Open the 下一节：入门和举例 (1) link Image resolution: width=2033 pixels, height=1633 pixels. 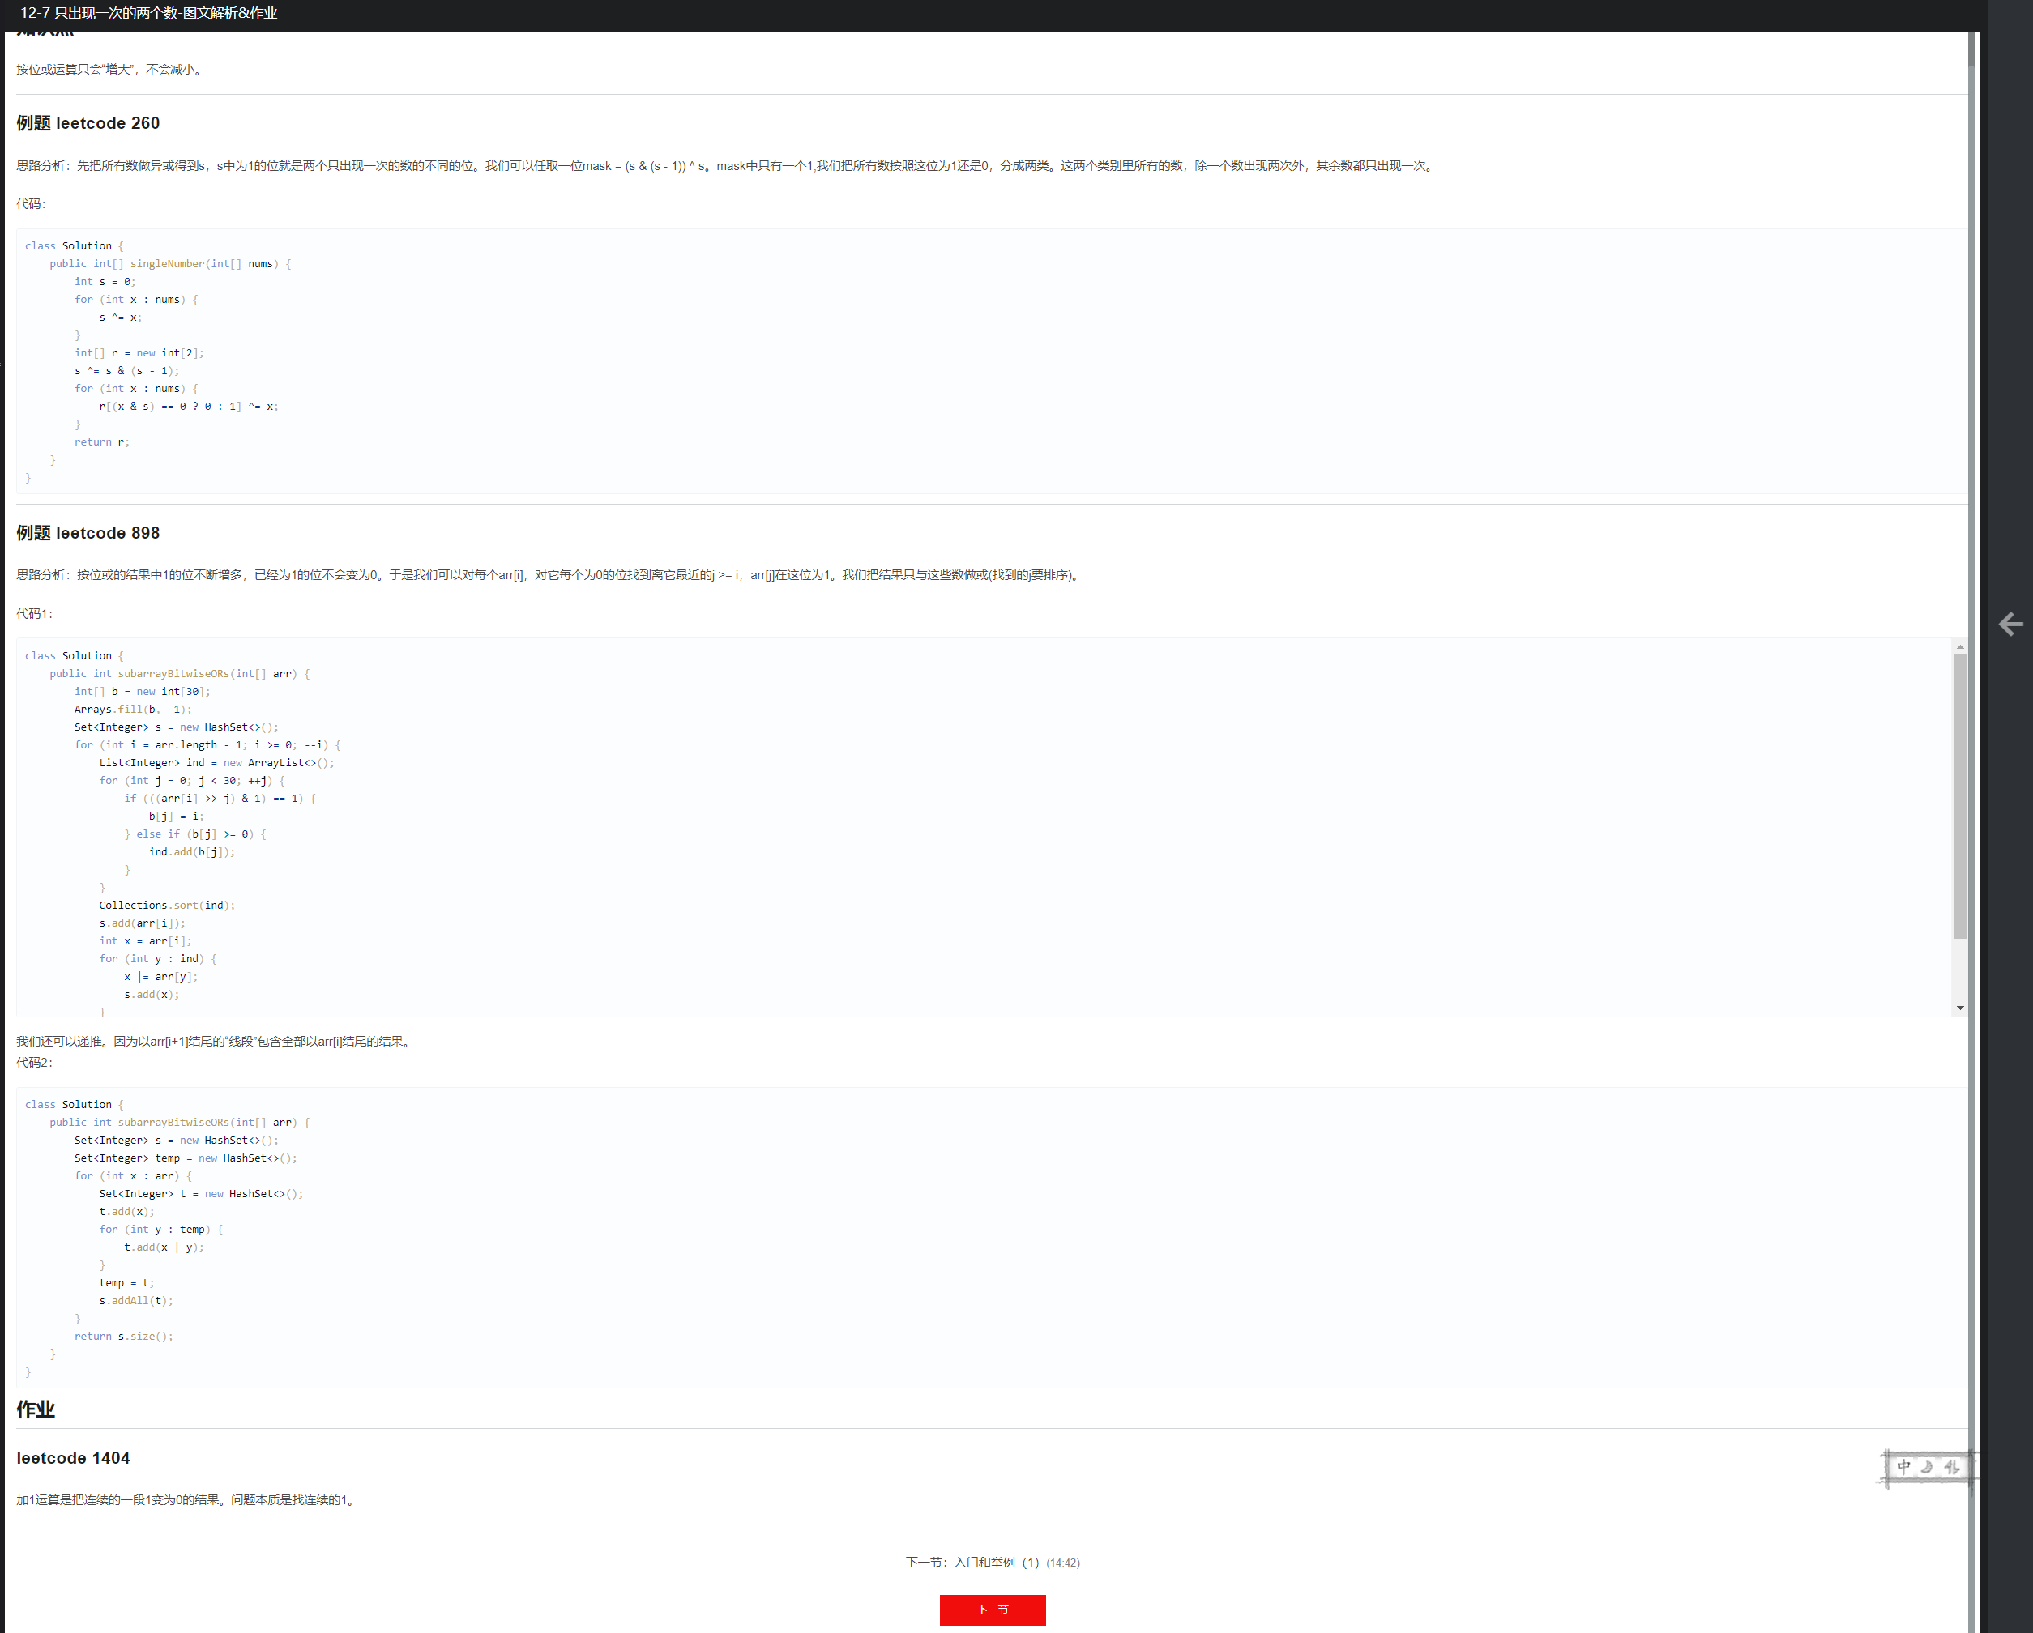[972, 1563]
